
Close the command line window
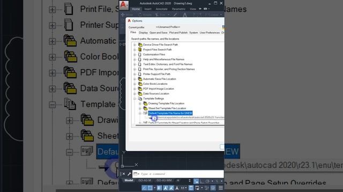tap(124, 174)
